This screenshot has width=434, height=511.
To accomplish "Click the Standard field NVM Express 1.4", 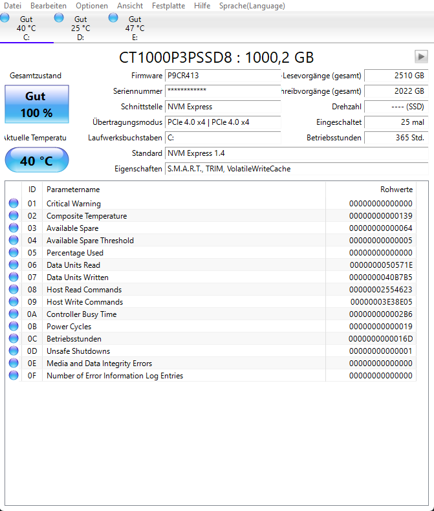I will (x=296, y=153).
